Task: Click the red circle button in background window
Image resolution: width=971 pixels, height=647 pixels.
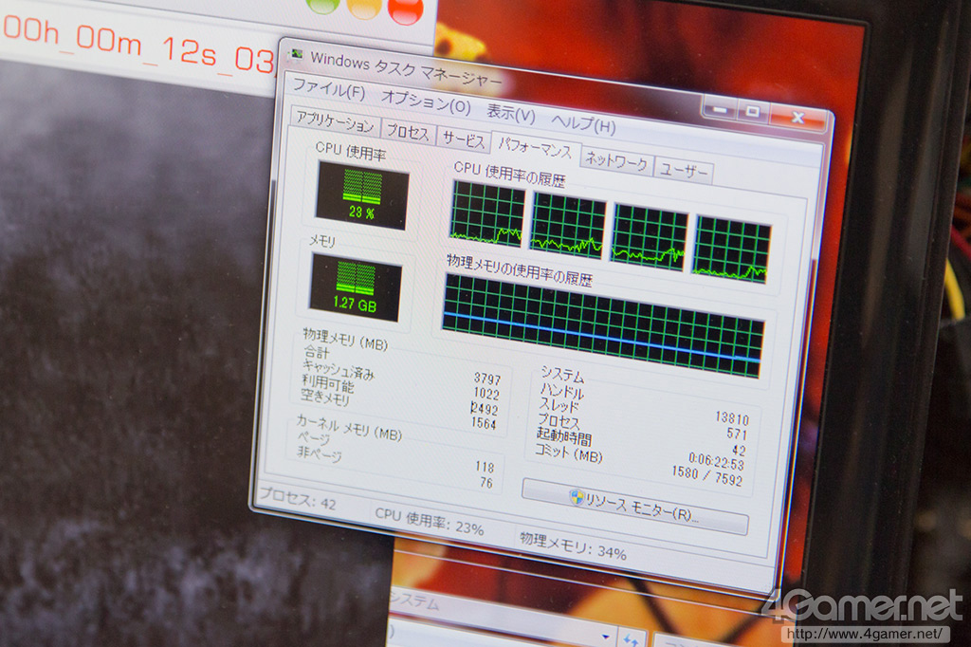Action: [x=405, y=9]
